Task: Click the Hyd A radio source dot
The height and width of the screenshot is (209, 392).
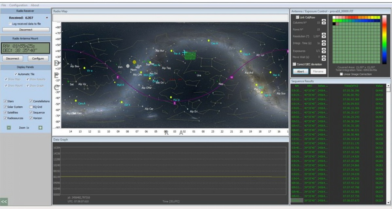Action: (x=115, y=82)
